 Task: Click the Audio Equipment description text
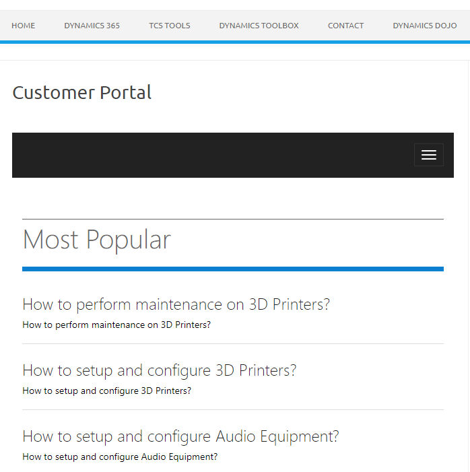coord(120,457)
